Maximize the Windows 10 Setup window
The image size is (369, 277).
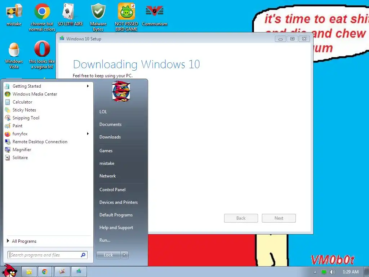point(292,39)
